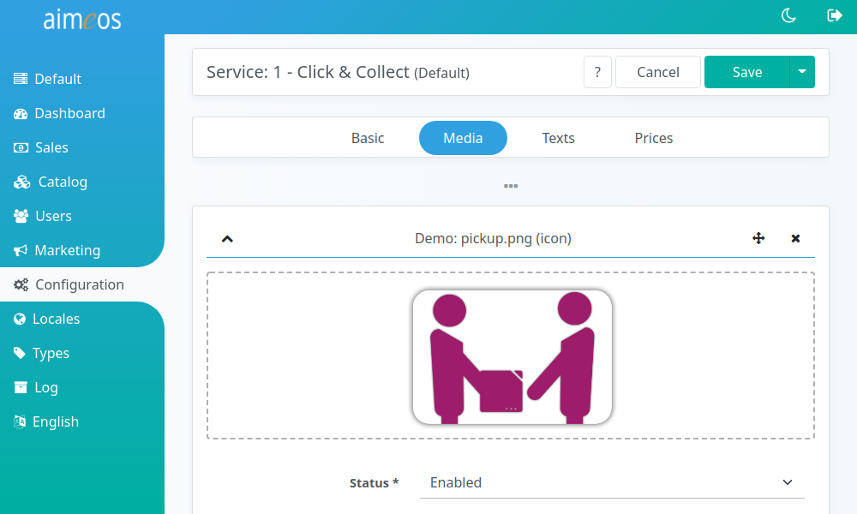The image size is (857, 514).
Task: Select the Media tab
Action: 463,138
